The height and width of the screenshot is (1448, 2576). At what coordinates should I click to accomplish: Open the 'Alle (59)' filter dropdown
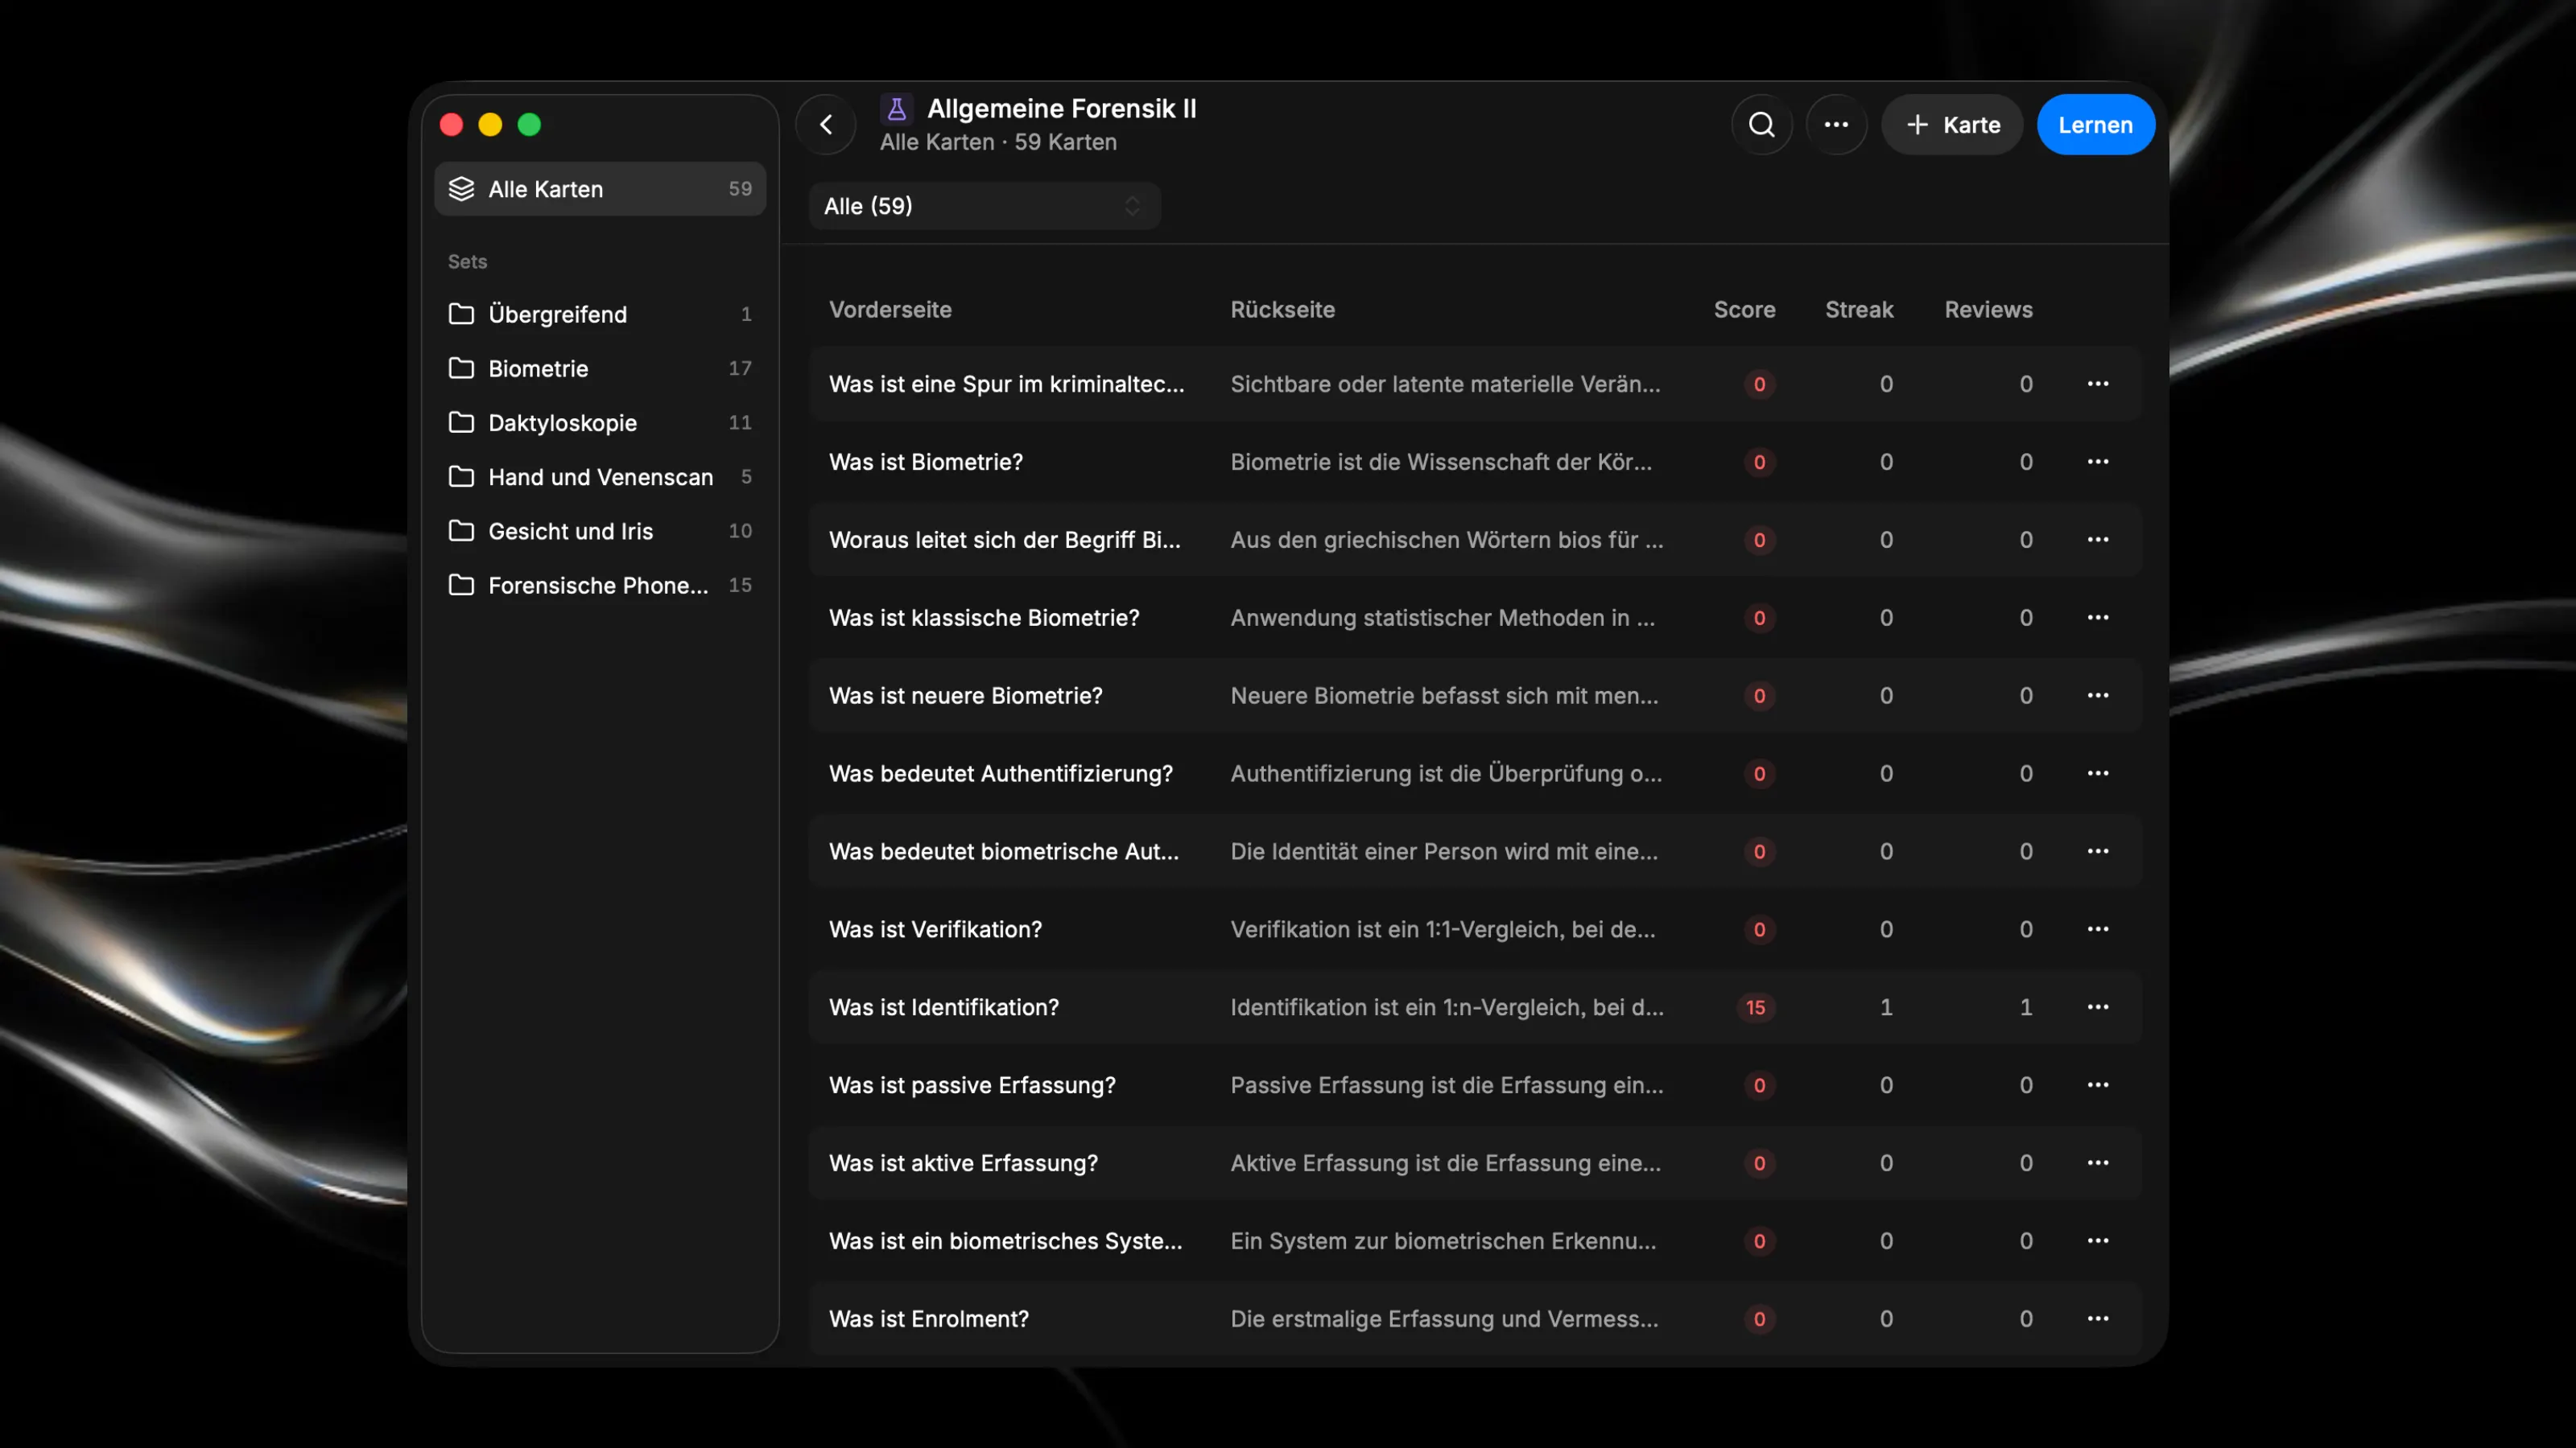tap(984, 206)
